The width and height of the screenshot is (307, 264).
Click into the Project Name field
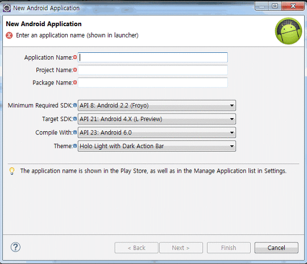point(153,70)
